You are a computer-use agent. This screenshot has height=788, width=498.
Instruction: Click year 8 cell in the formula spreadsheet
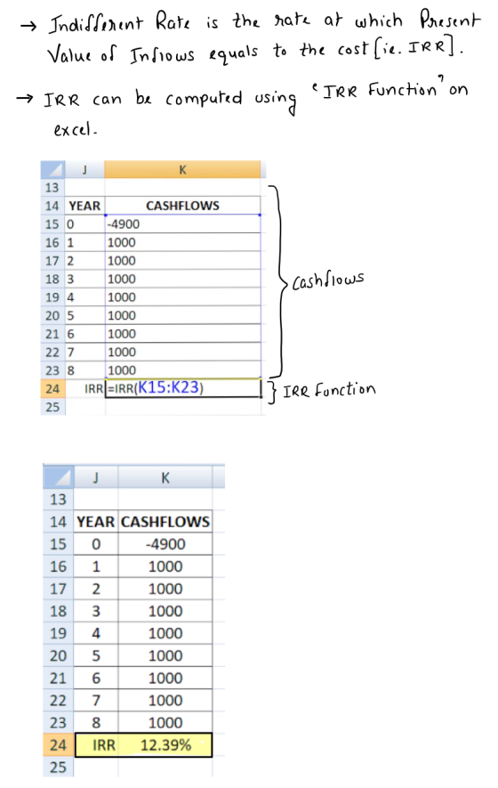[x=84, y=370]
